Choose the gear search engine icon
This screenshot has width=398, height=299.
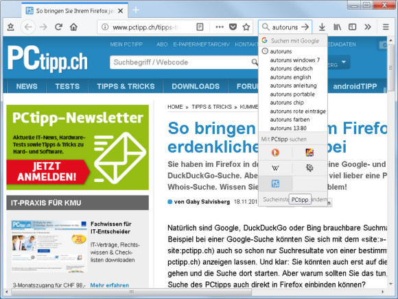click(x=309, y=168)
